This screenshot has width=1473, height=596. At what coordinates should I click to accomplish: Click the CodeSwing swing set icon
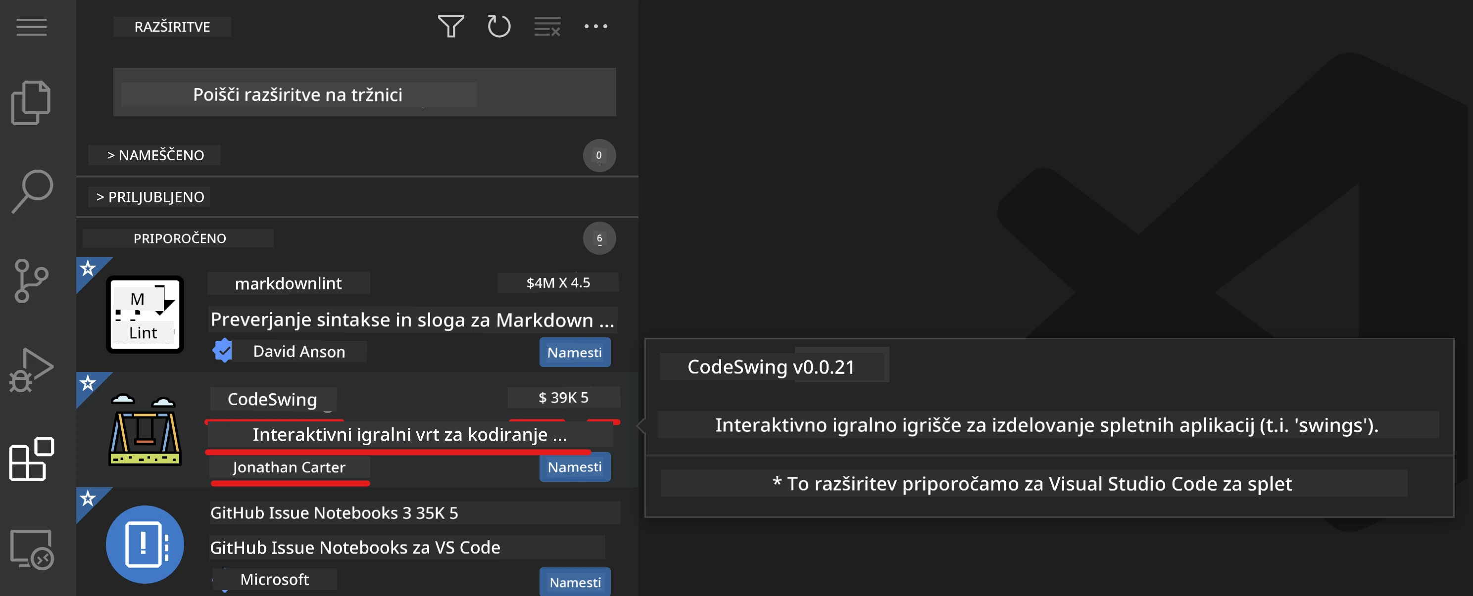145,430
